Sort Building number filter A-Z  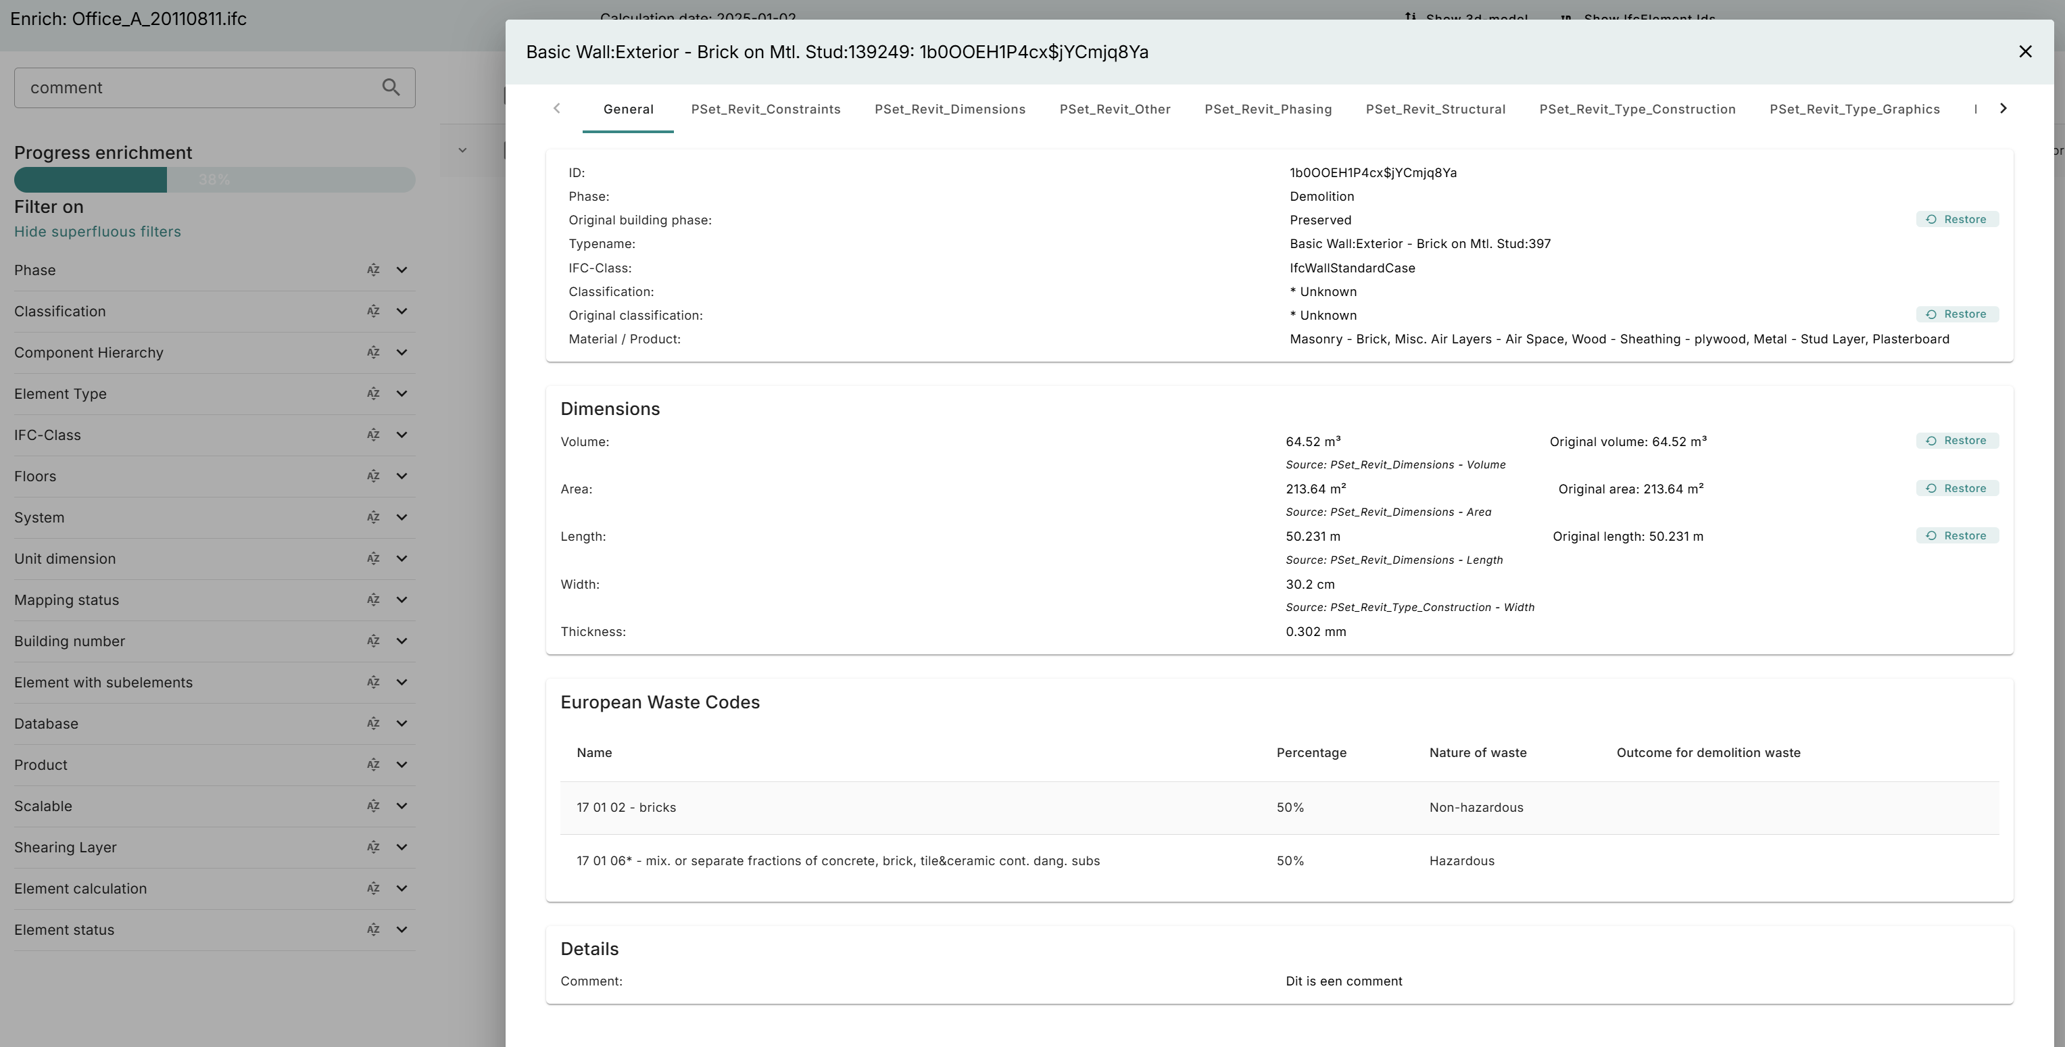372,641
